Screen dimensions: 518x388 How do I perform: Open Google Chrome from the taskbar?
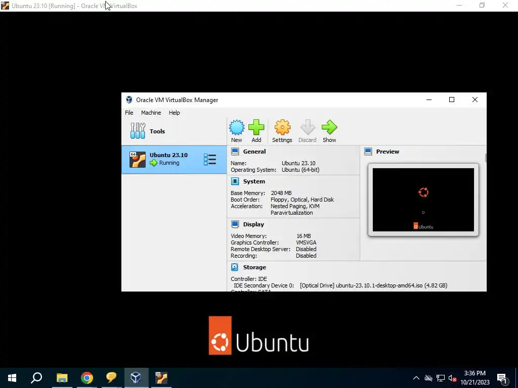point(87,378)
